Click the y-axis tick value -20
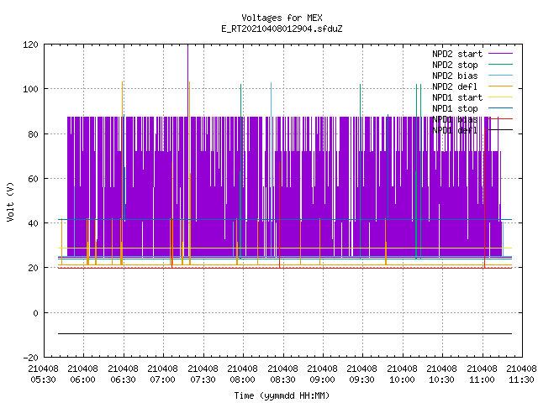 [x=30, y=358]
